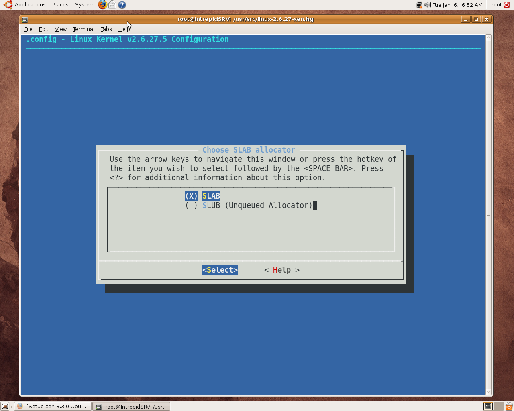This screenshot has height=411, width=514.
Task: Maximize the terminal window
Action: (476, 19)
